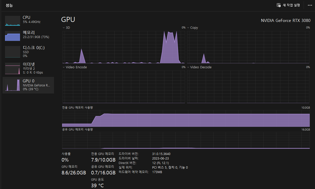Expand the 3D graph type dropdown
This screenshot has width=315, height=189.
click(x=64, y=27)
